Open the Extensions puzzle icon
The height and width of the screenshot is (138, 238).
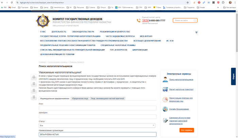tap(223, 3)
